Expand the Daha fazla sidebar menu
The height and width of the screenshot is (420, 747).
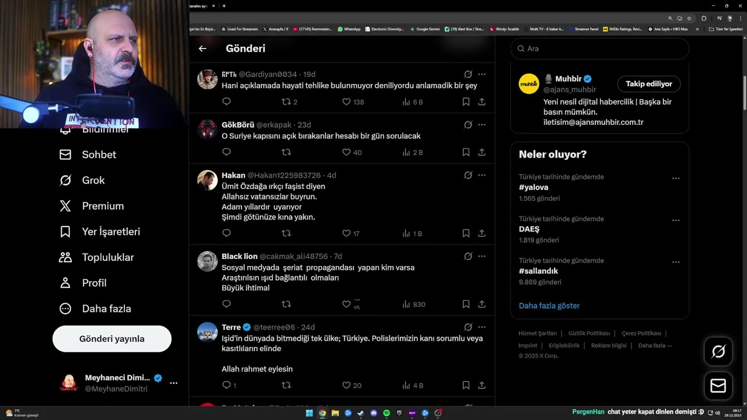95,309
